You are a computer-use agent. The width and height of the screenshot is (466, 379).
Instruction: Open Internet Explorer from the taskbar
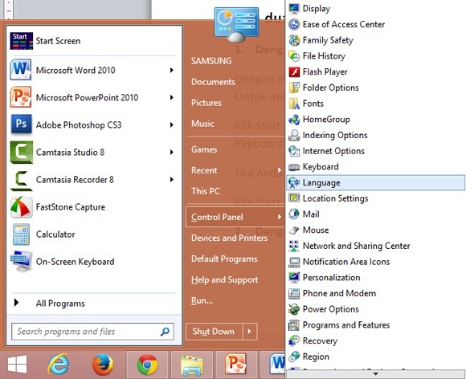58,365
